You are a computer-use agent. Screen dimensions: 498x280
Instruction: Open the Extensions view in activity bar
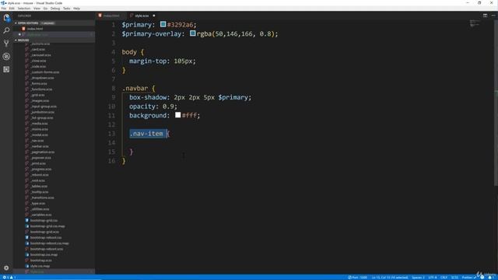click(6, 69)
